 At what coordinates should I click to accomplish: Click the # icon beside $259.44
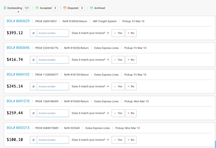33,113
